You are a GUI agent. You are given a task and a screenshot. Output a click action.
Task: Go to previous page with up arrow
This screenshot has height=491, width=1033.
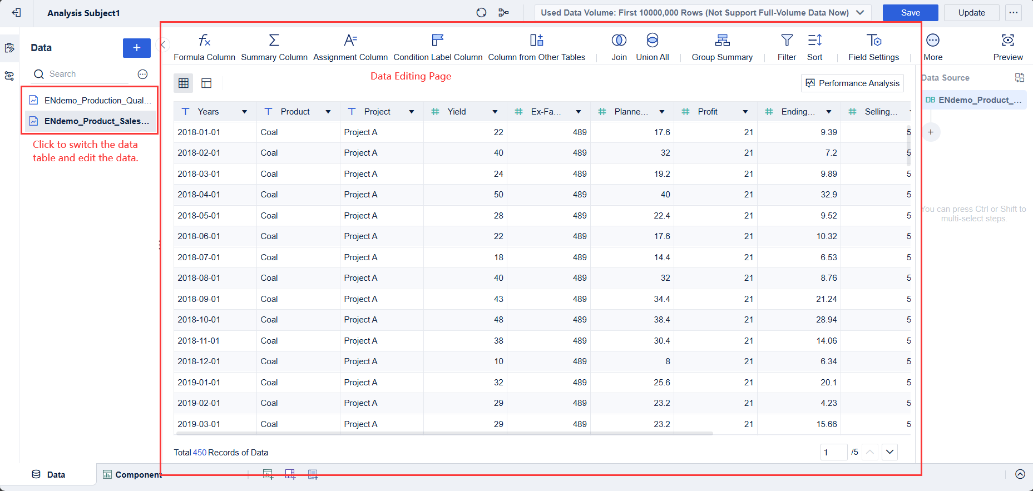tap(870, 452)
